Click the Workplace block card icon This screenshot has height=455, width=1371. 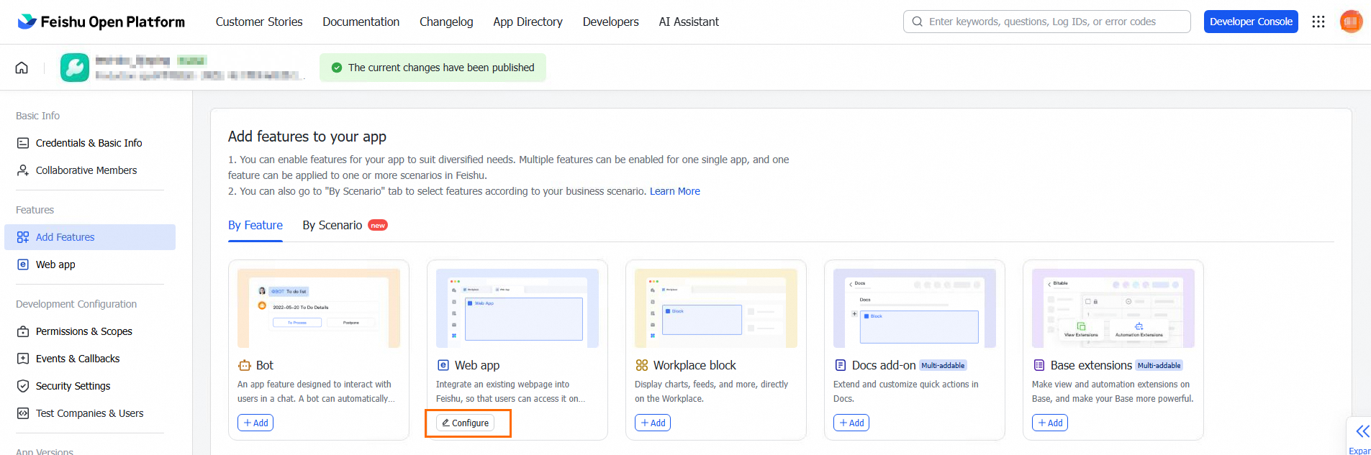click(642, 365)
